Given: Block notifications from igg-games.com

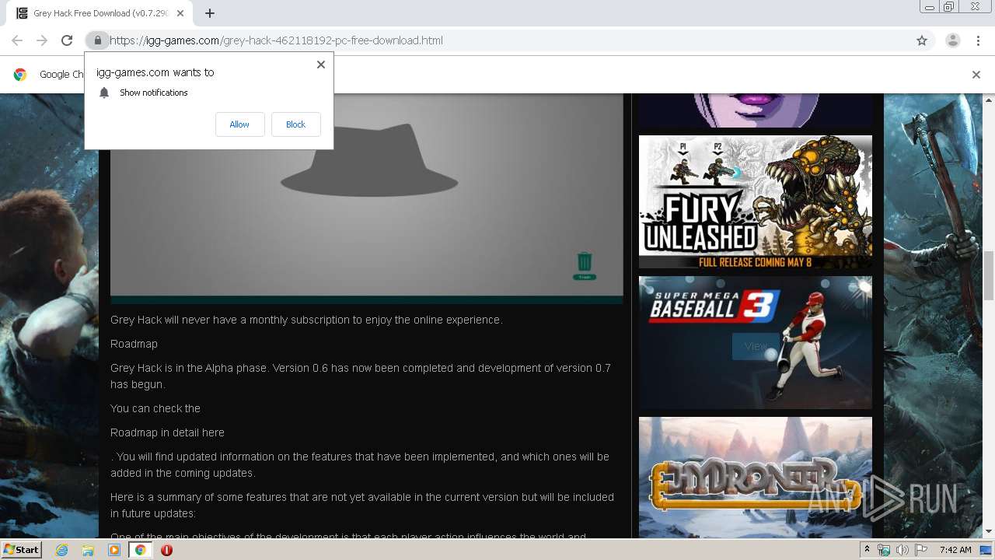Looking at the screenshot, I should (295, 124).
